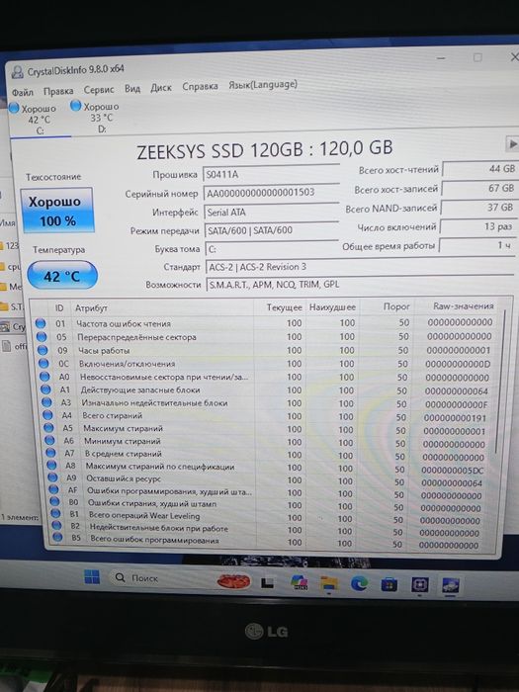The height and width of the screenshot is (692, 519).
Task: Click the attribute list vertical scrollbar
Action: point(500,382)
